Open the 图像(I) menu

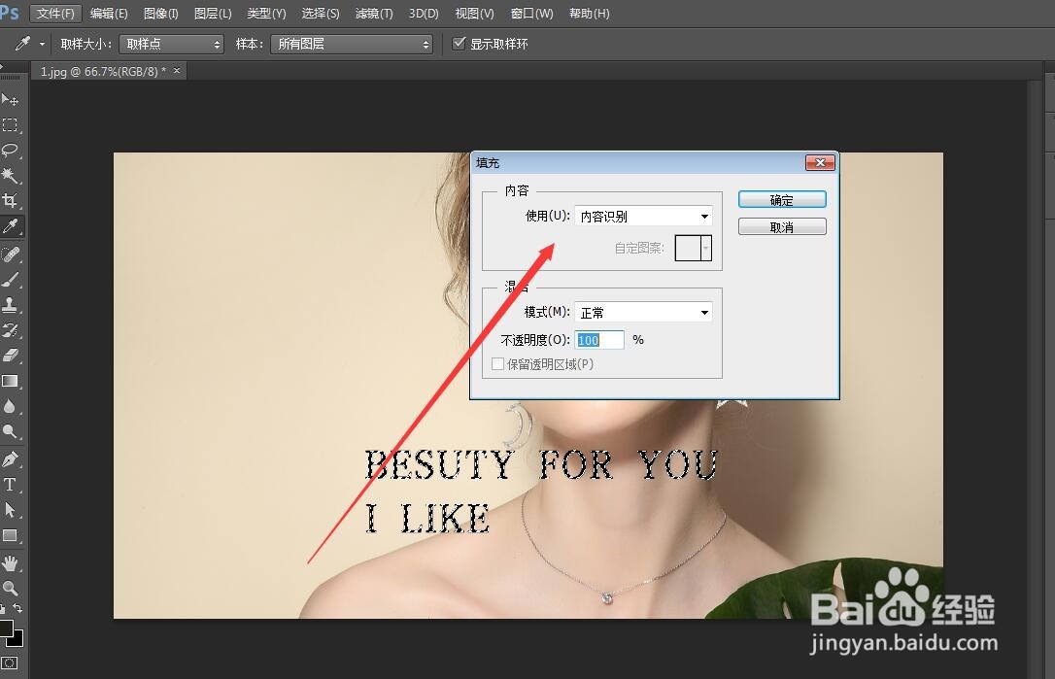click(x=161, y=14)
